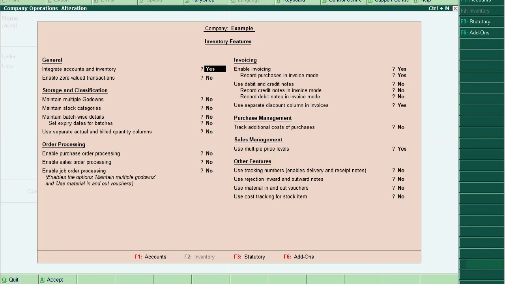Select F6: Add-Ons in right sidebar
Image resolution: width=505 pixels, height=284 pixels.
(482, 33)
